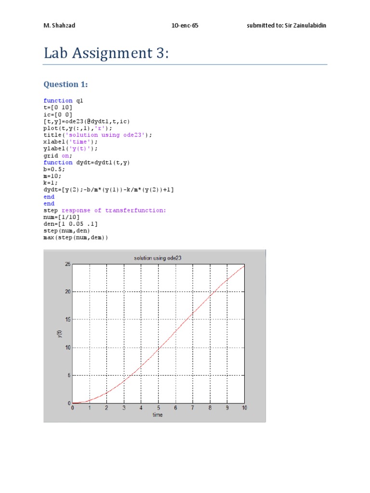Viewport: 370px width, 493px height.
Task: Click the line 'step(num,den)'
Action: [x=66, y=231]
